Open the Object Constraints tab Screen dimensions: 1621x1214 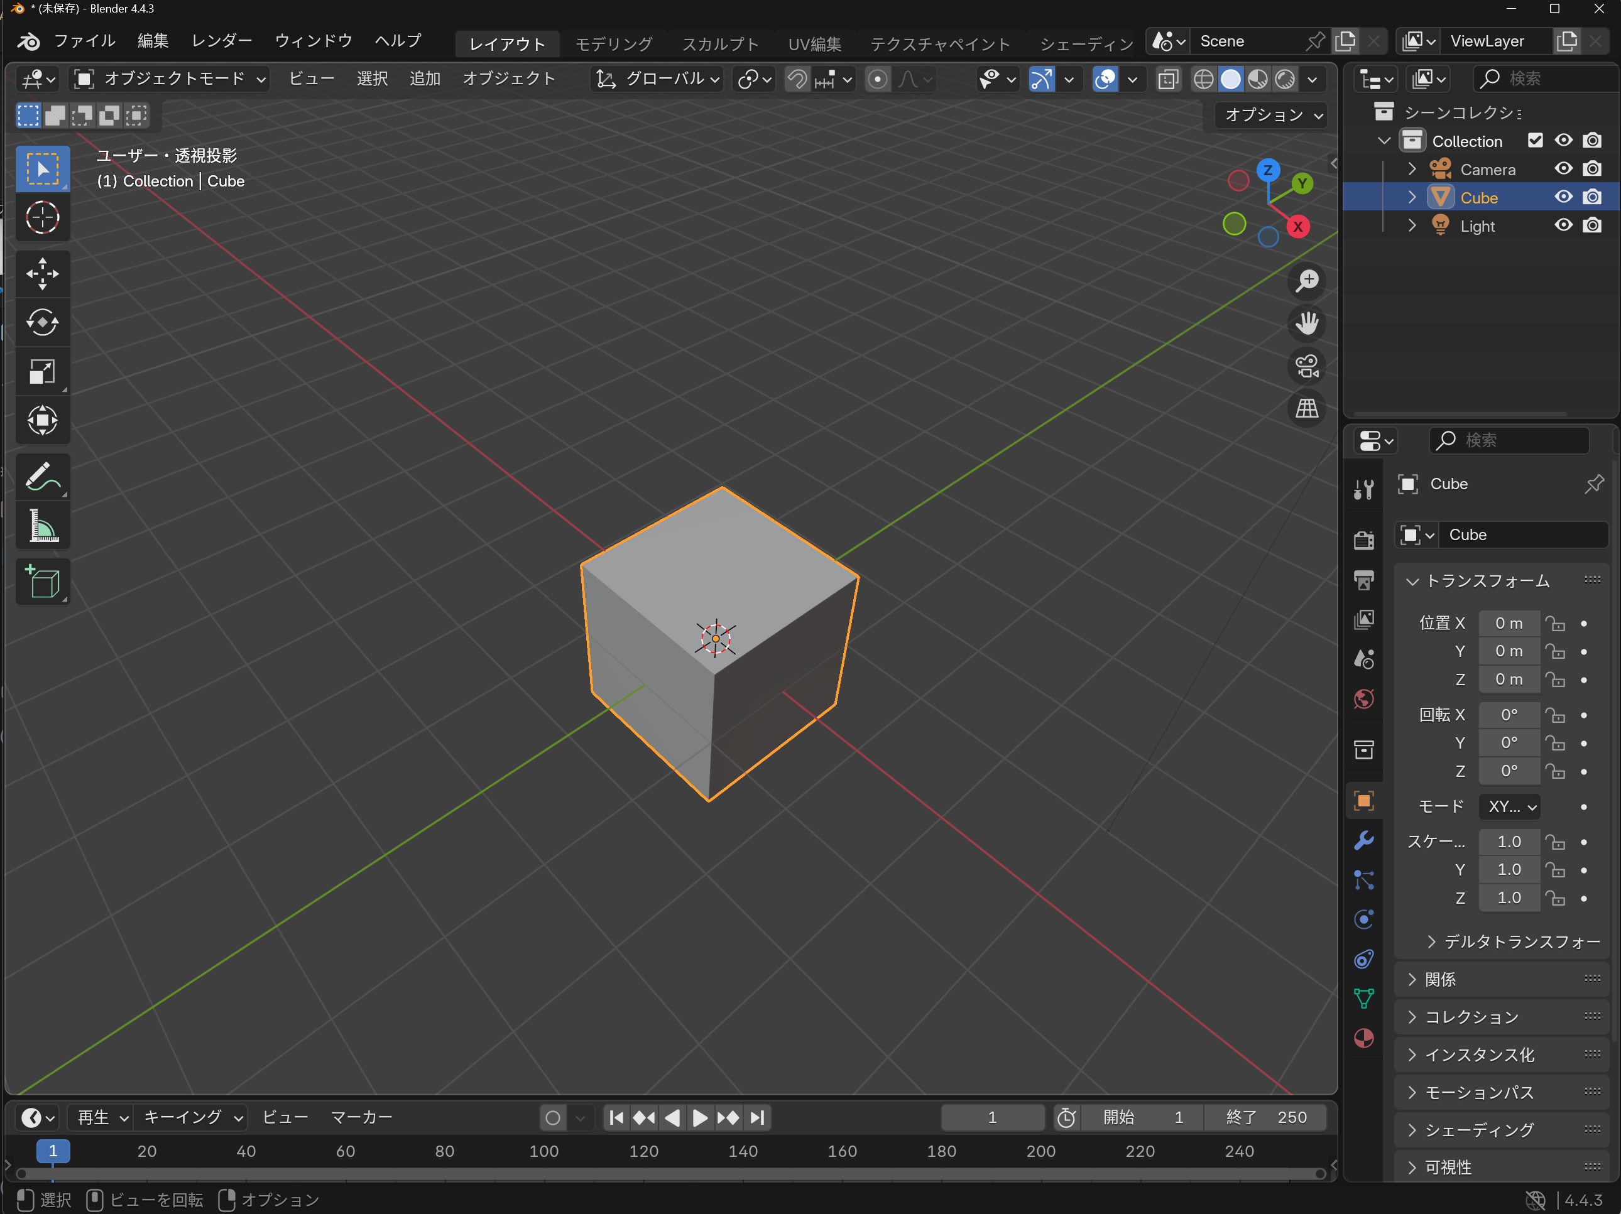[1364, 959]
